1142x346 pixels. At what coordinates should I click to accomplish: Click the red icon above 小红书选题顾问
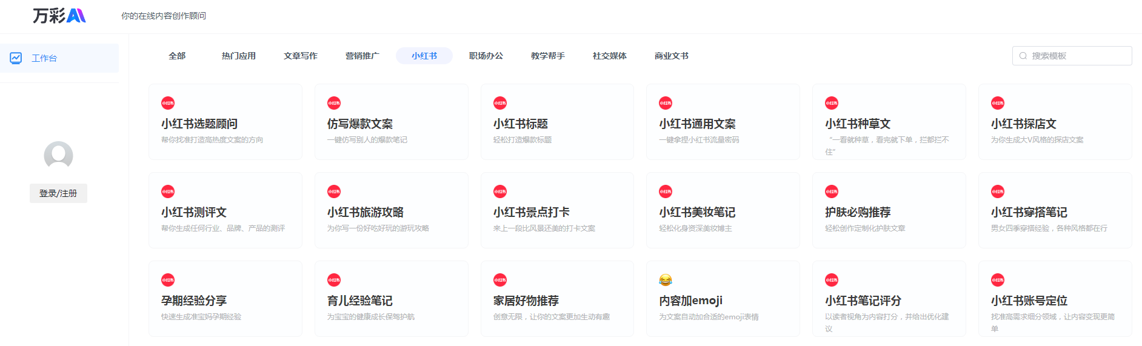tap(168, 103)
